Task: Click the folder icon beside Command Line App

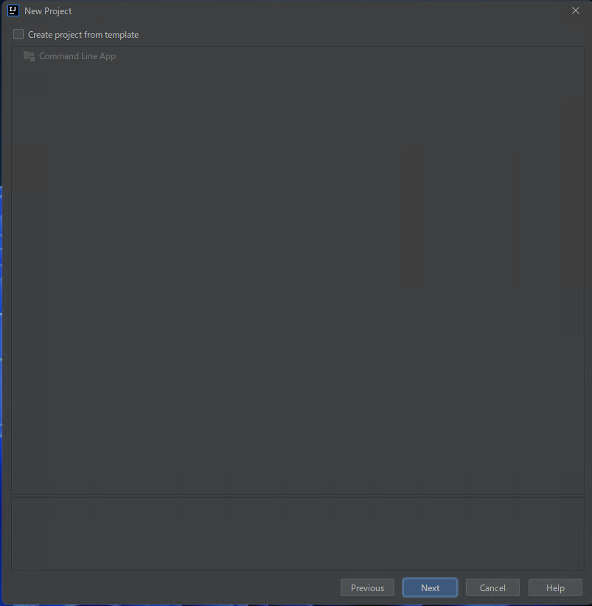Action: tap(29, 56)
